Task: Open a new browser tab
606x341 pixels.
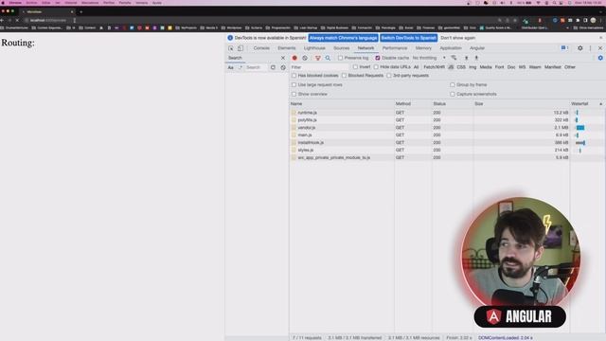Action: coord(80,12)
